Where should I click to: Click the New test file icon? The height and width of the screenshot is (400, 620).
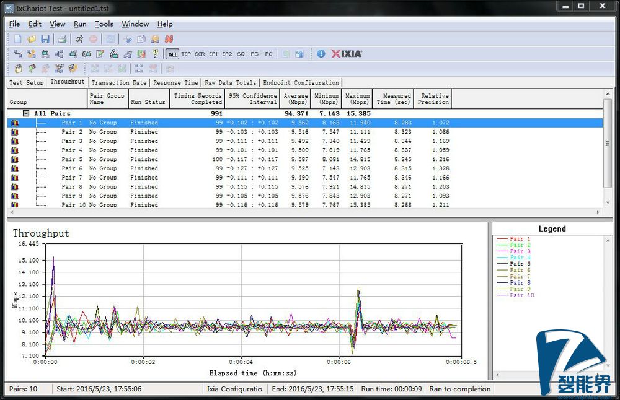point(17,39)
